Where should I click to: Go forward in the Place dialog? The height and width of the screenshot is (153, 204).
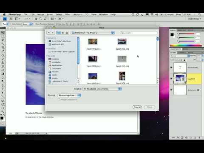pyautogui.click(x=53, y=33)
